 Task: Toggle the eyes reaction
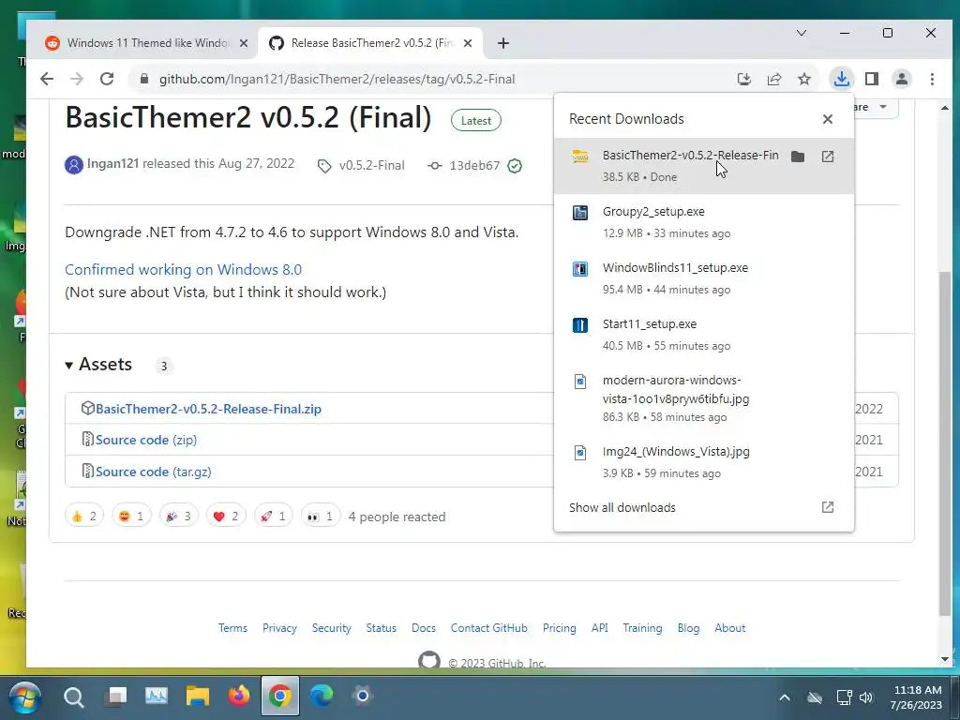pos(321,517)
